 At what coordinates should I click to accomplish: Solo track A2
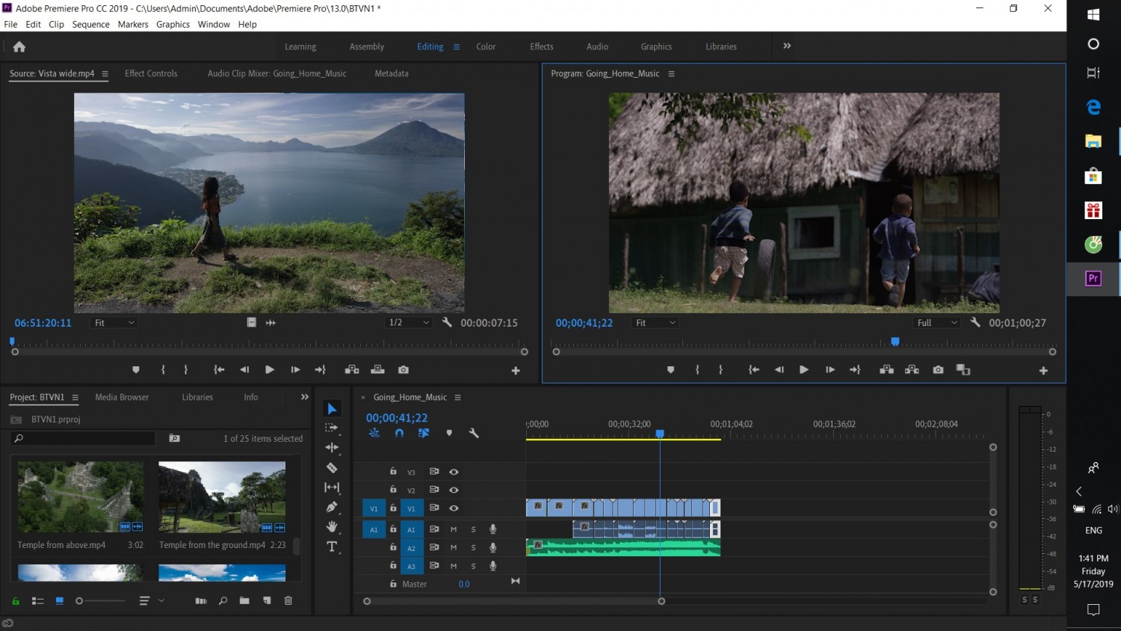(473, 548)
